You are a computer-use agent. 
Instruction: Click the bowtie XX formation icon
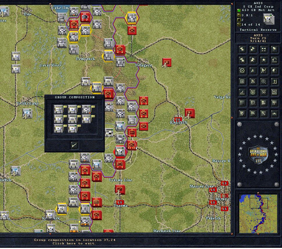(264, 49)
